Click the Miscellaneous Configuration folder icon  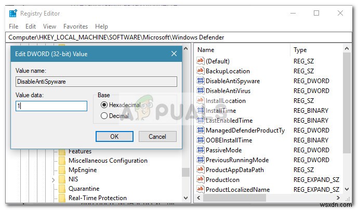point(62,161)
